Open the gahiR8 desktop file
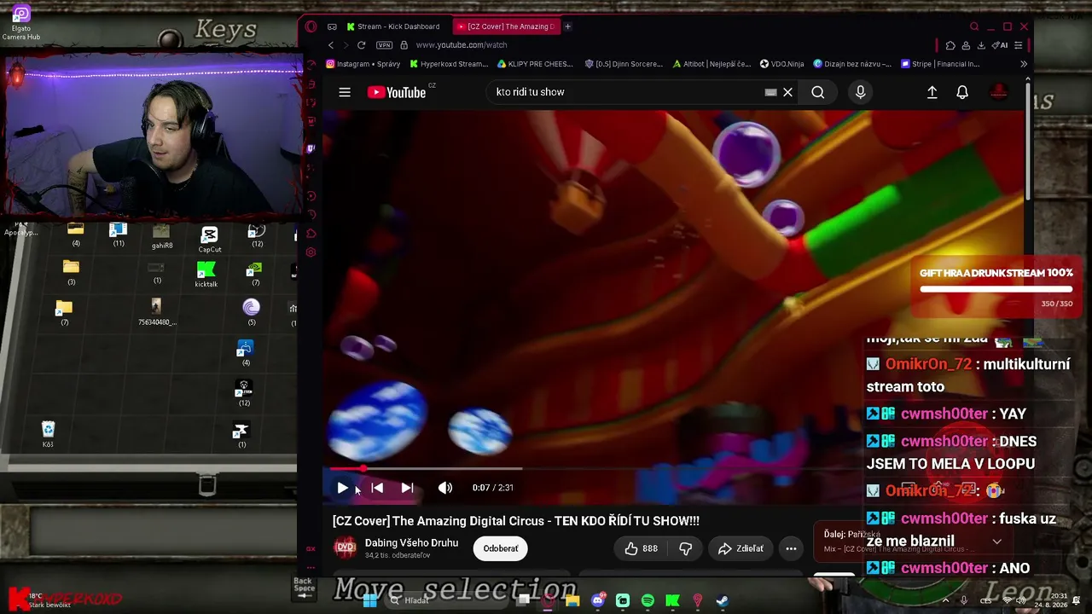The width and height of the screenshot is (1092, 614). (162, 236)
